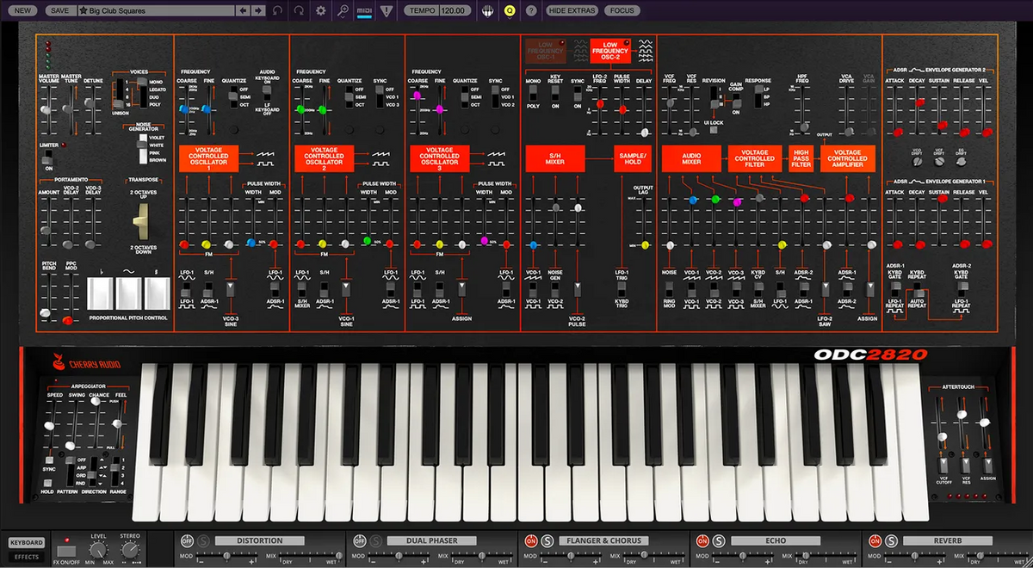Switch to the Effects view tab
The height and width of the screenshot is (568, 1033).
point(27,557)
